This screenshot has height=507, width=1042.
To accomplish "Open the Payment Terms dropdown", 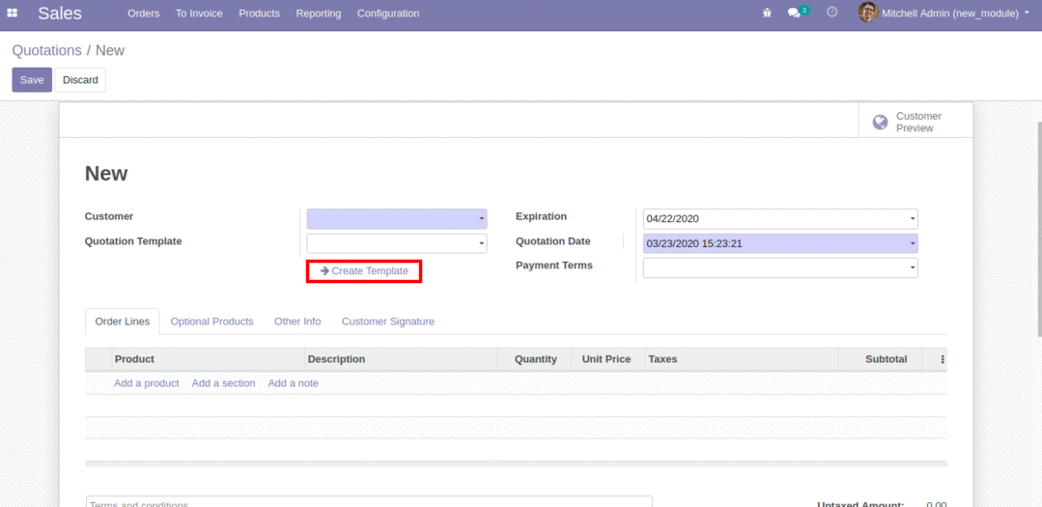I will click(779, 268).
